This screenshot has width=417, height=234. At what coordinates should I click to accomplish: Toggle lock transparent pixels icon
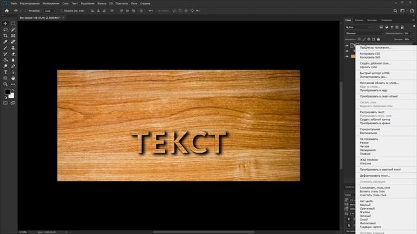[x=359, y=39]
